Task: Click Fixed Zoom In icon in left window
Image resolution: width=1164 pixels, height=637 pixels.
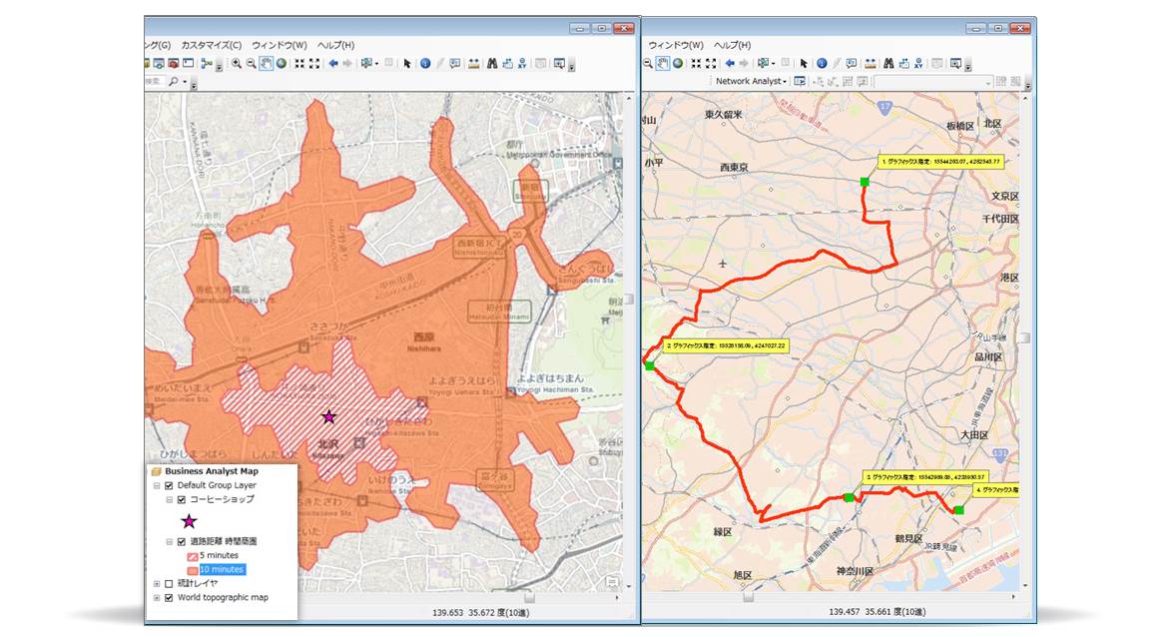Action: click(299, 63)
